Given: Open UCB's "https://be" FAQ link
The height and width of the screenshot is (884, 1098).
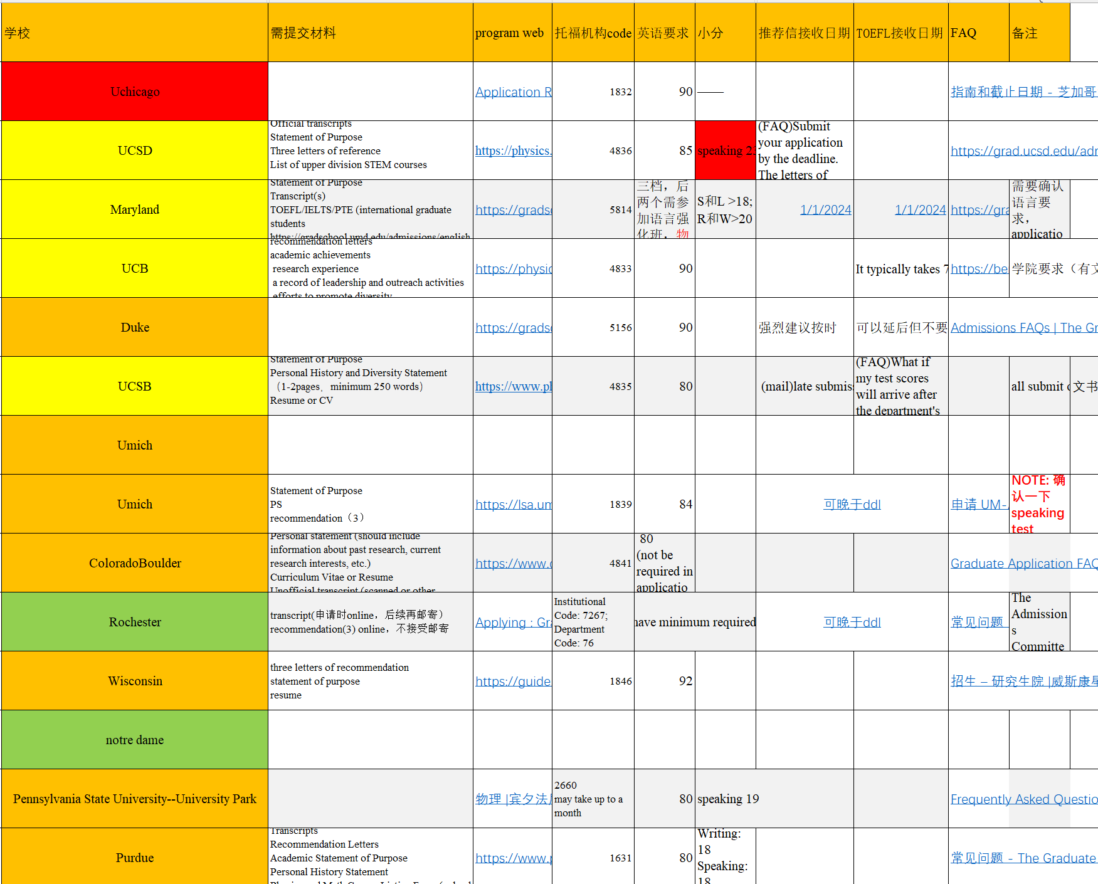Looking at the screenshot, I should 979,268.
